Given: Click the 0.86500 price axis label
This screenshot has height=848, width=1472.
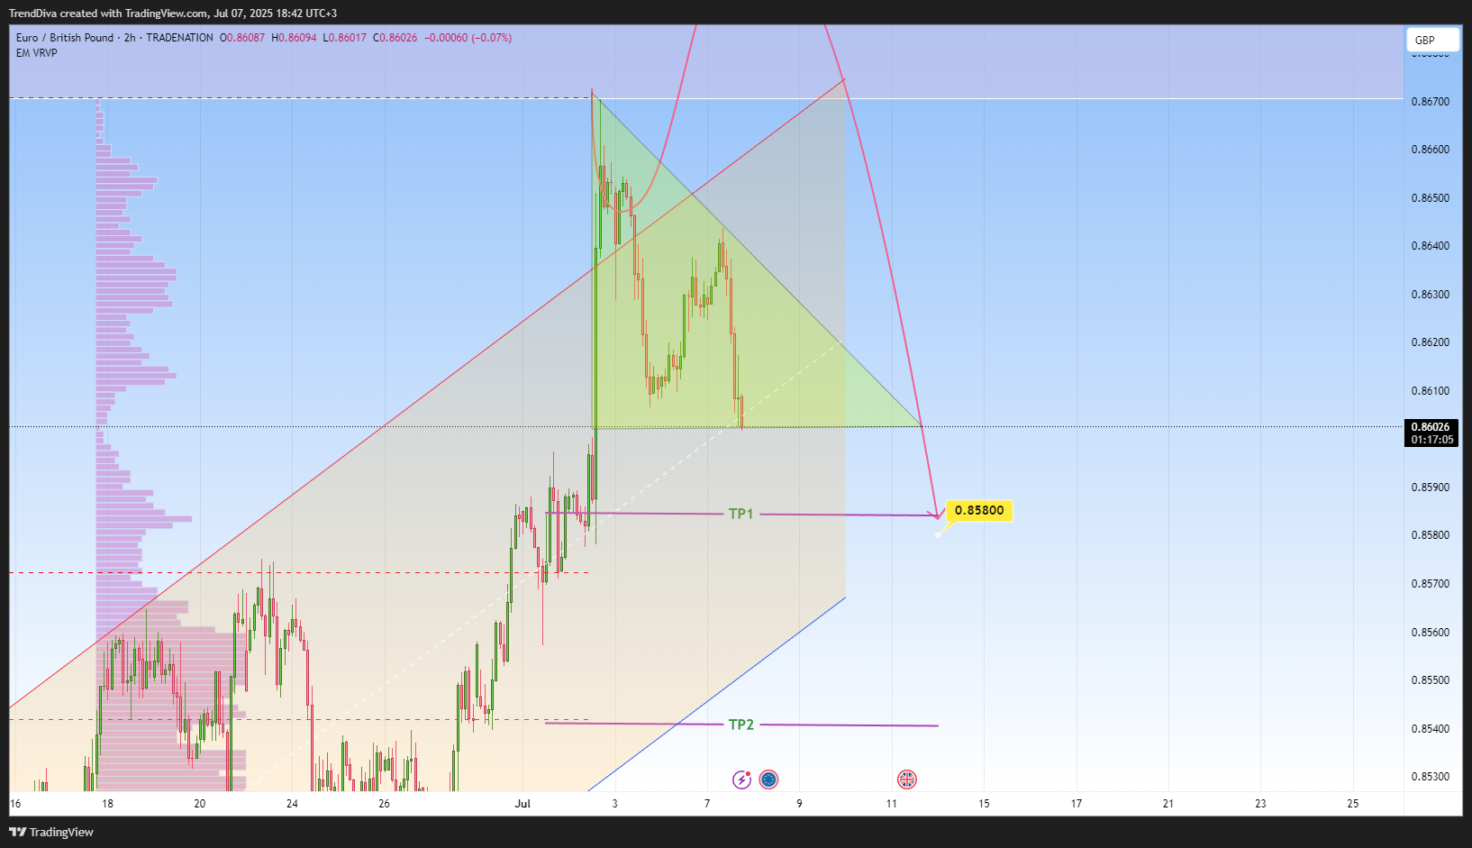Looking at the screenshot, I should pyautogui.click(x=1431, y=198).
